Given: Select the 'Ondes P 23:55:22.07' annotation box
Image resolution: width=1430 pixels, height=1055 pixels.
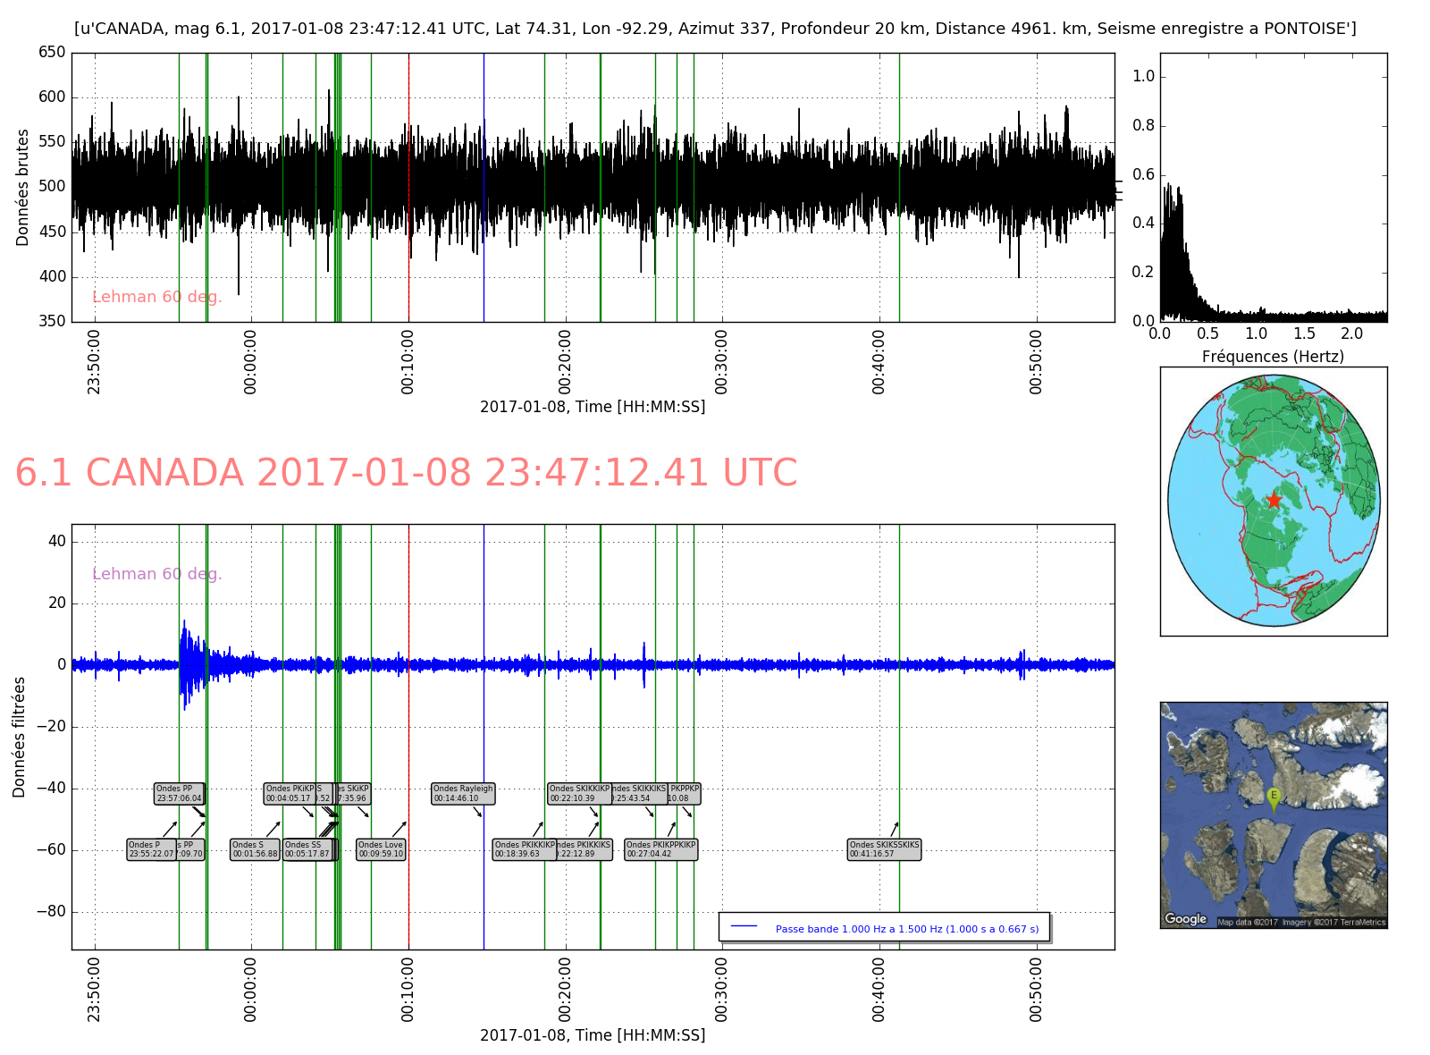Looking at the screenshot, I should pyautogui.click(x=151, y=849).
